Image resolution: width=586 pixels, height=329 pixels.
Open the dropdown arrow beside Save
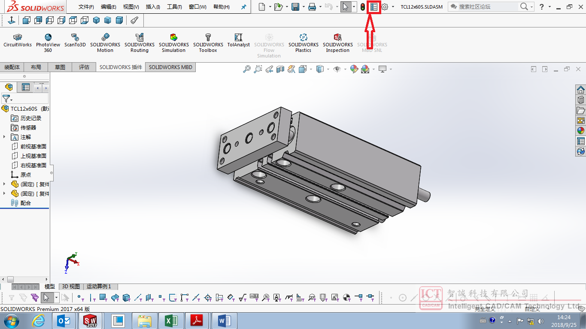click(x=304, y=7)
